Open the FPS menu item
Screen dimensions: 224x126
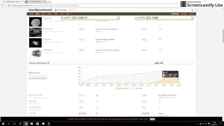pos(68,14)
